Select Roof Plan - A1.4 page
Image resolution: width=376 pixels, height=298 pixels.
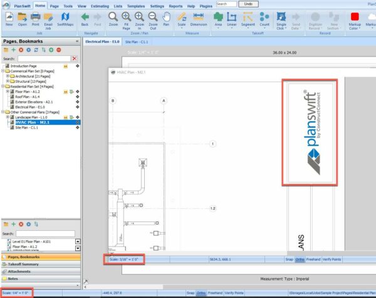(28, 97)
